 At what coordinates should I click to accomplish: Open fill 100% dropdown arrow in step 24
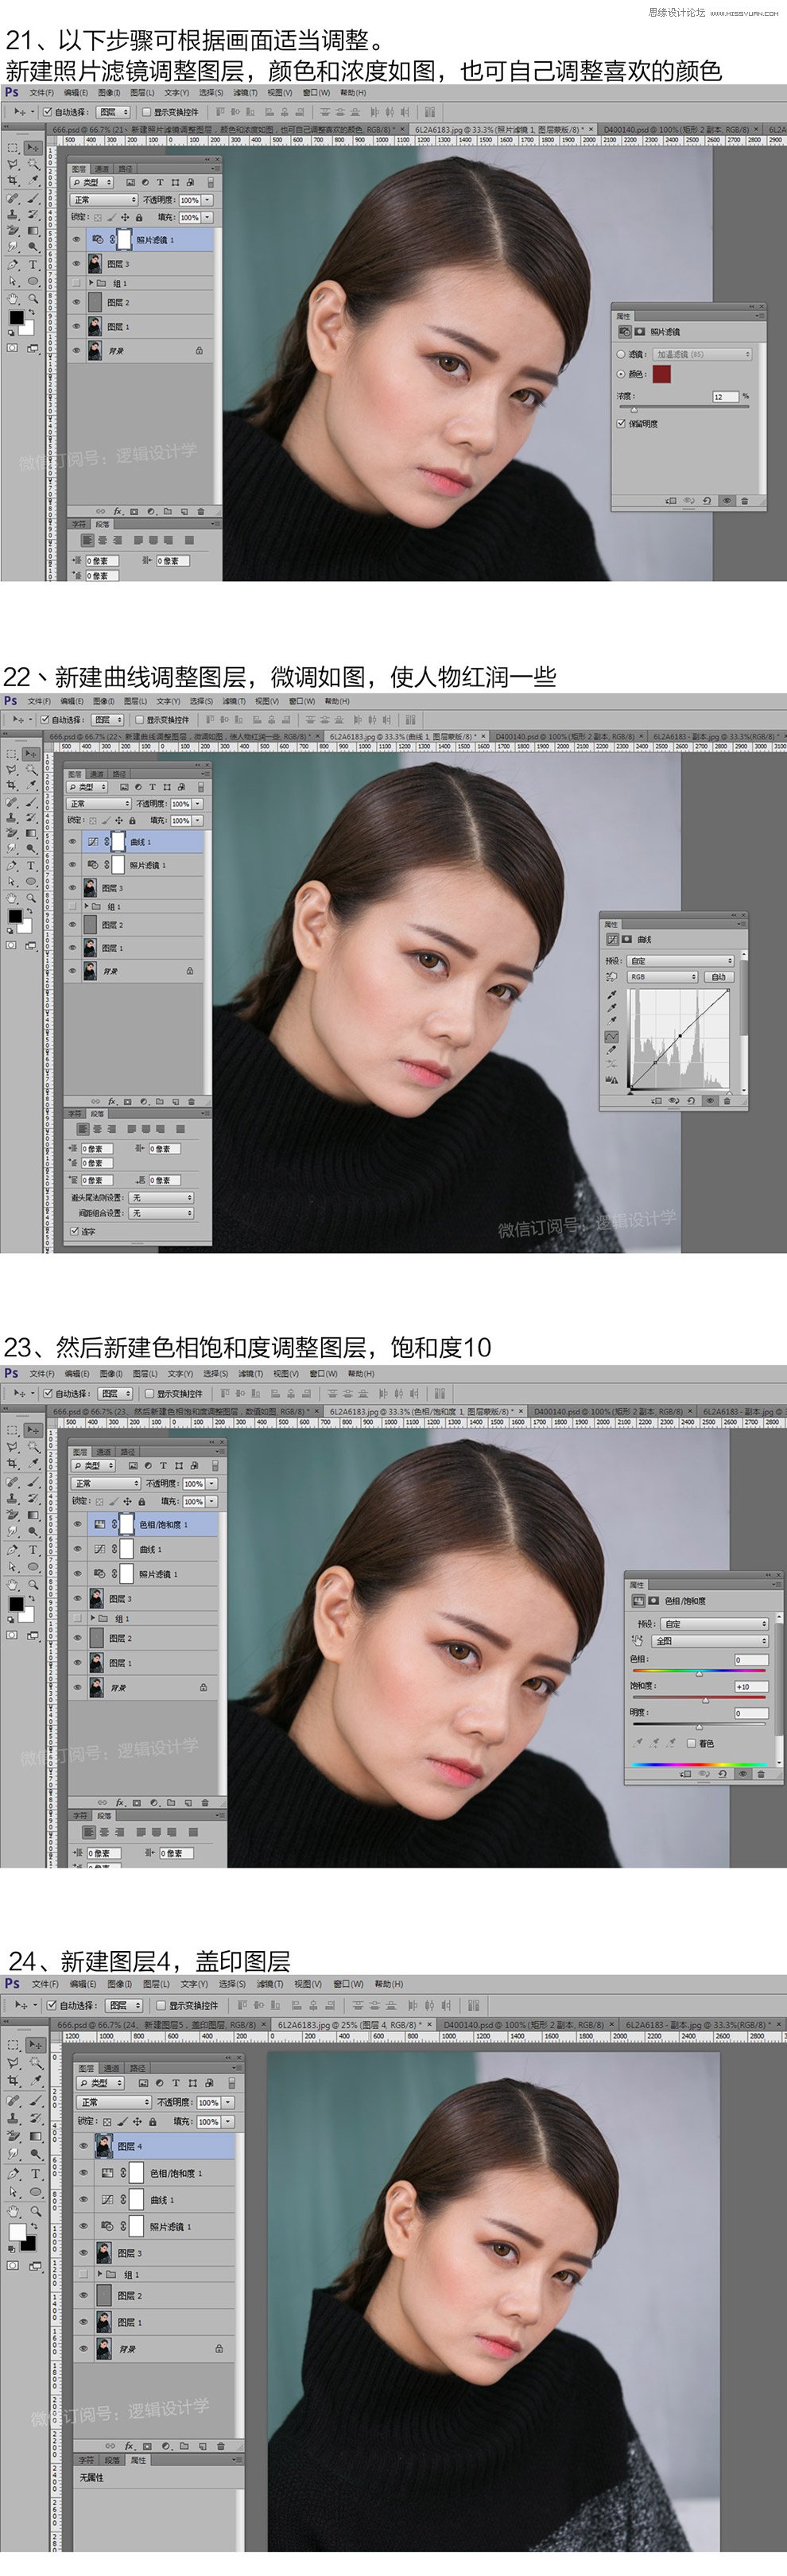pos(228,2122)
